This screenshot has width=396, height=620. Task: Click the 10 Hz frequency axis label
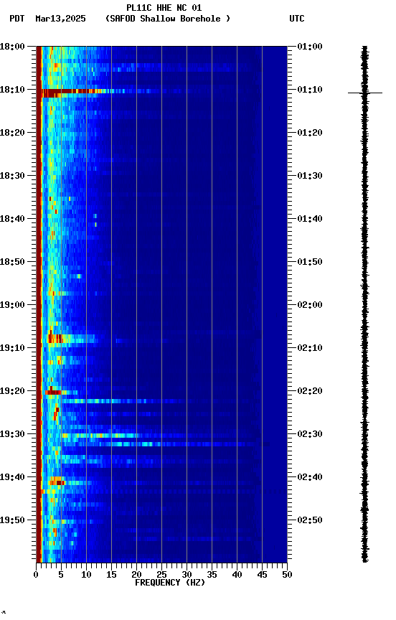(86, 575)
